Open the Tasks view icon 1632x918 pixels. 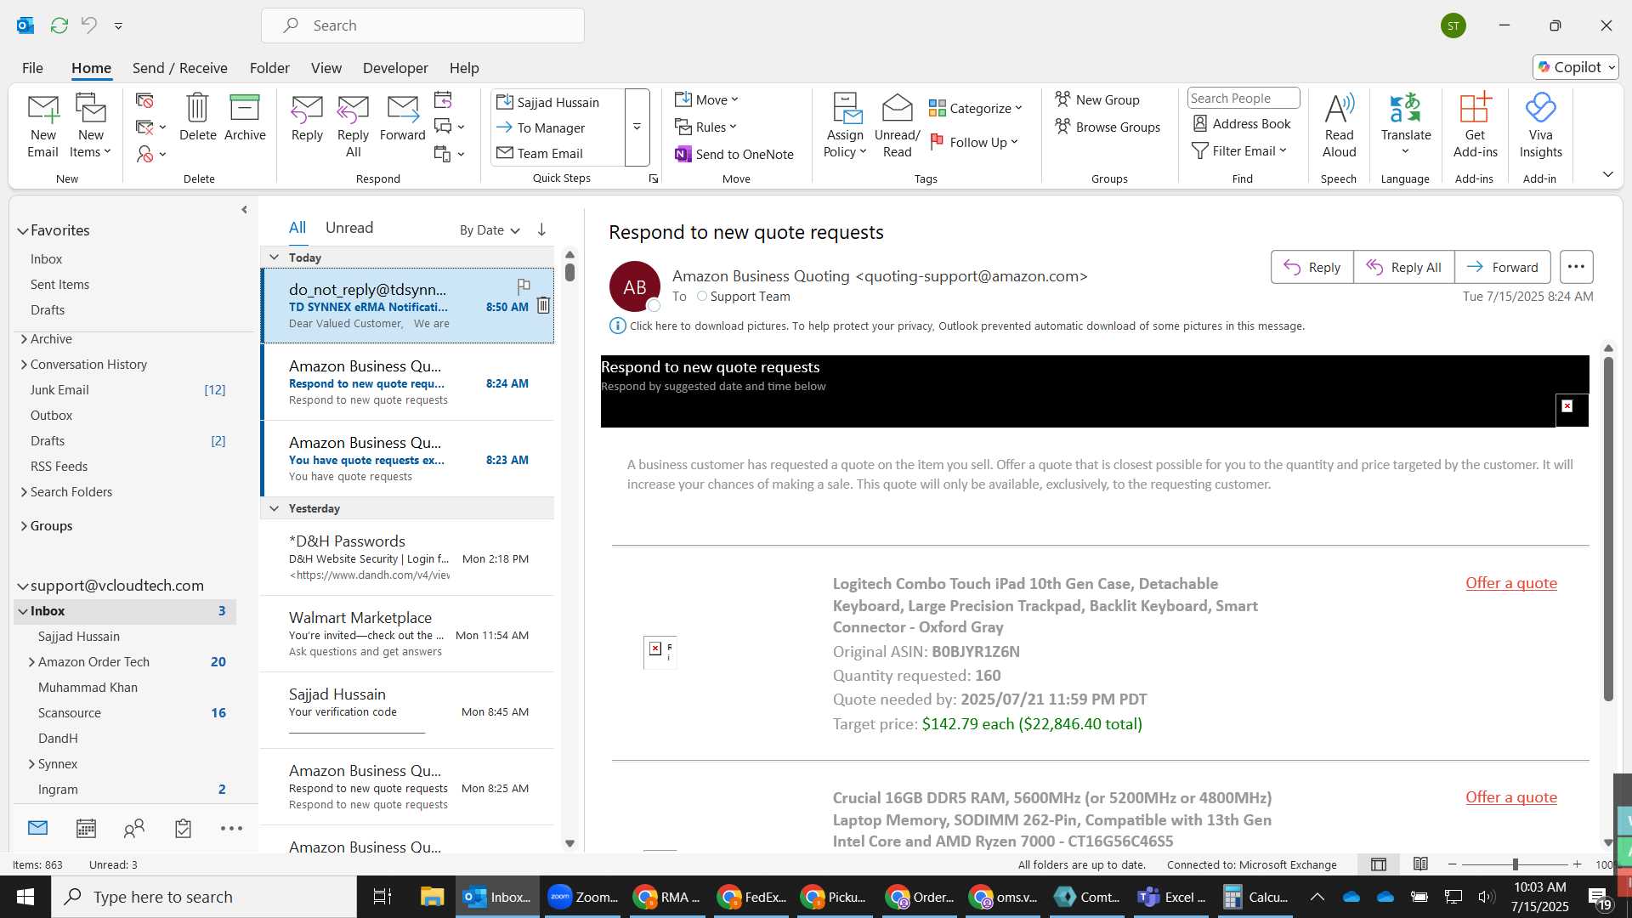[x=183, y=829]
